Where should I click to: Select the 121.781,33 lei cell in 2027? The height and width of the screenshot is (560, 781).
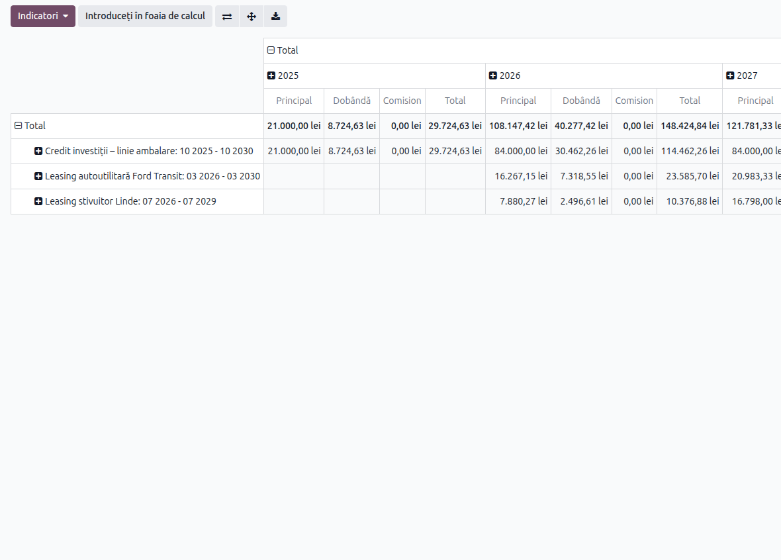tap(752, 126)
